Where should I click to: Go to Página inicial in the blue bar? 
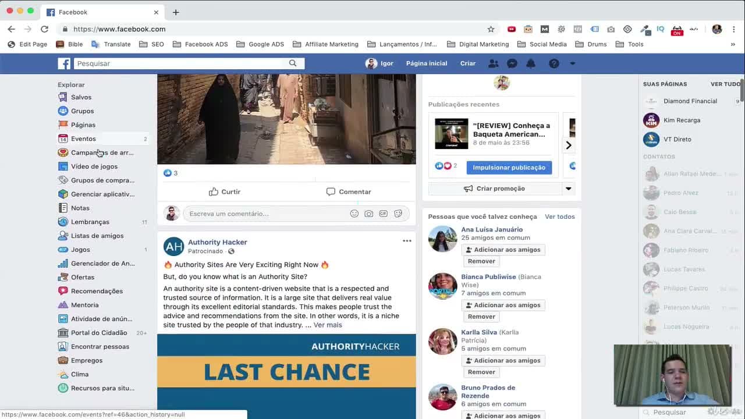427,63
